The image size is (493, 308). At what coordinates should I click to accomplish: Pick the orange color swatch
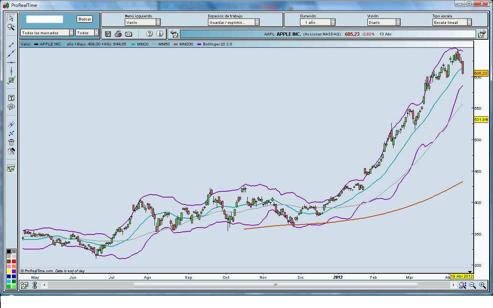click(14, 266)
